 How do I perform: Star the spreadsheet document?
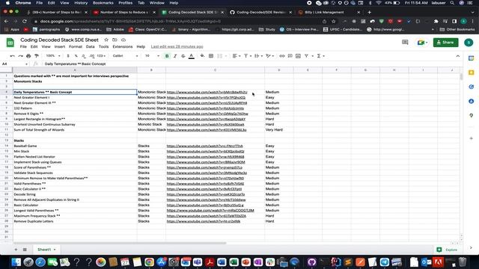pyautogui.click(x=106, y=40)
